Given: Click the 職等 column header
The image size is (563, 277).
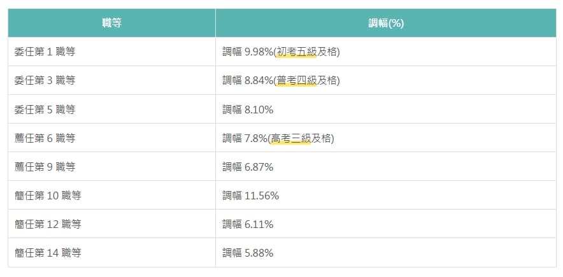Looking at the screenshot, I should click(111, 23).
